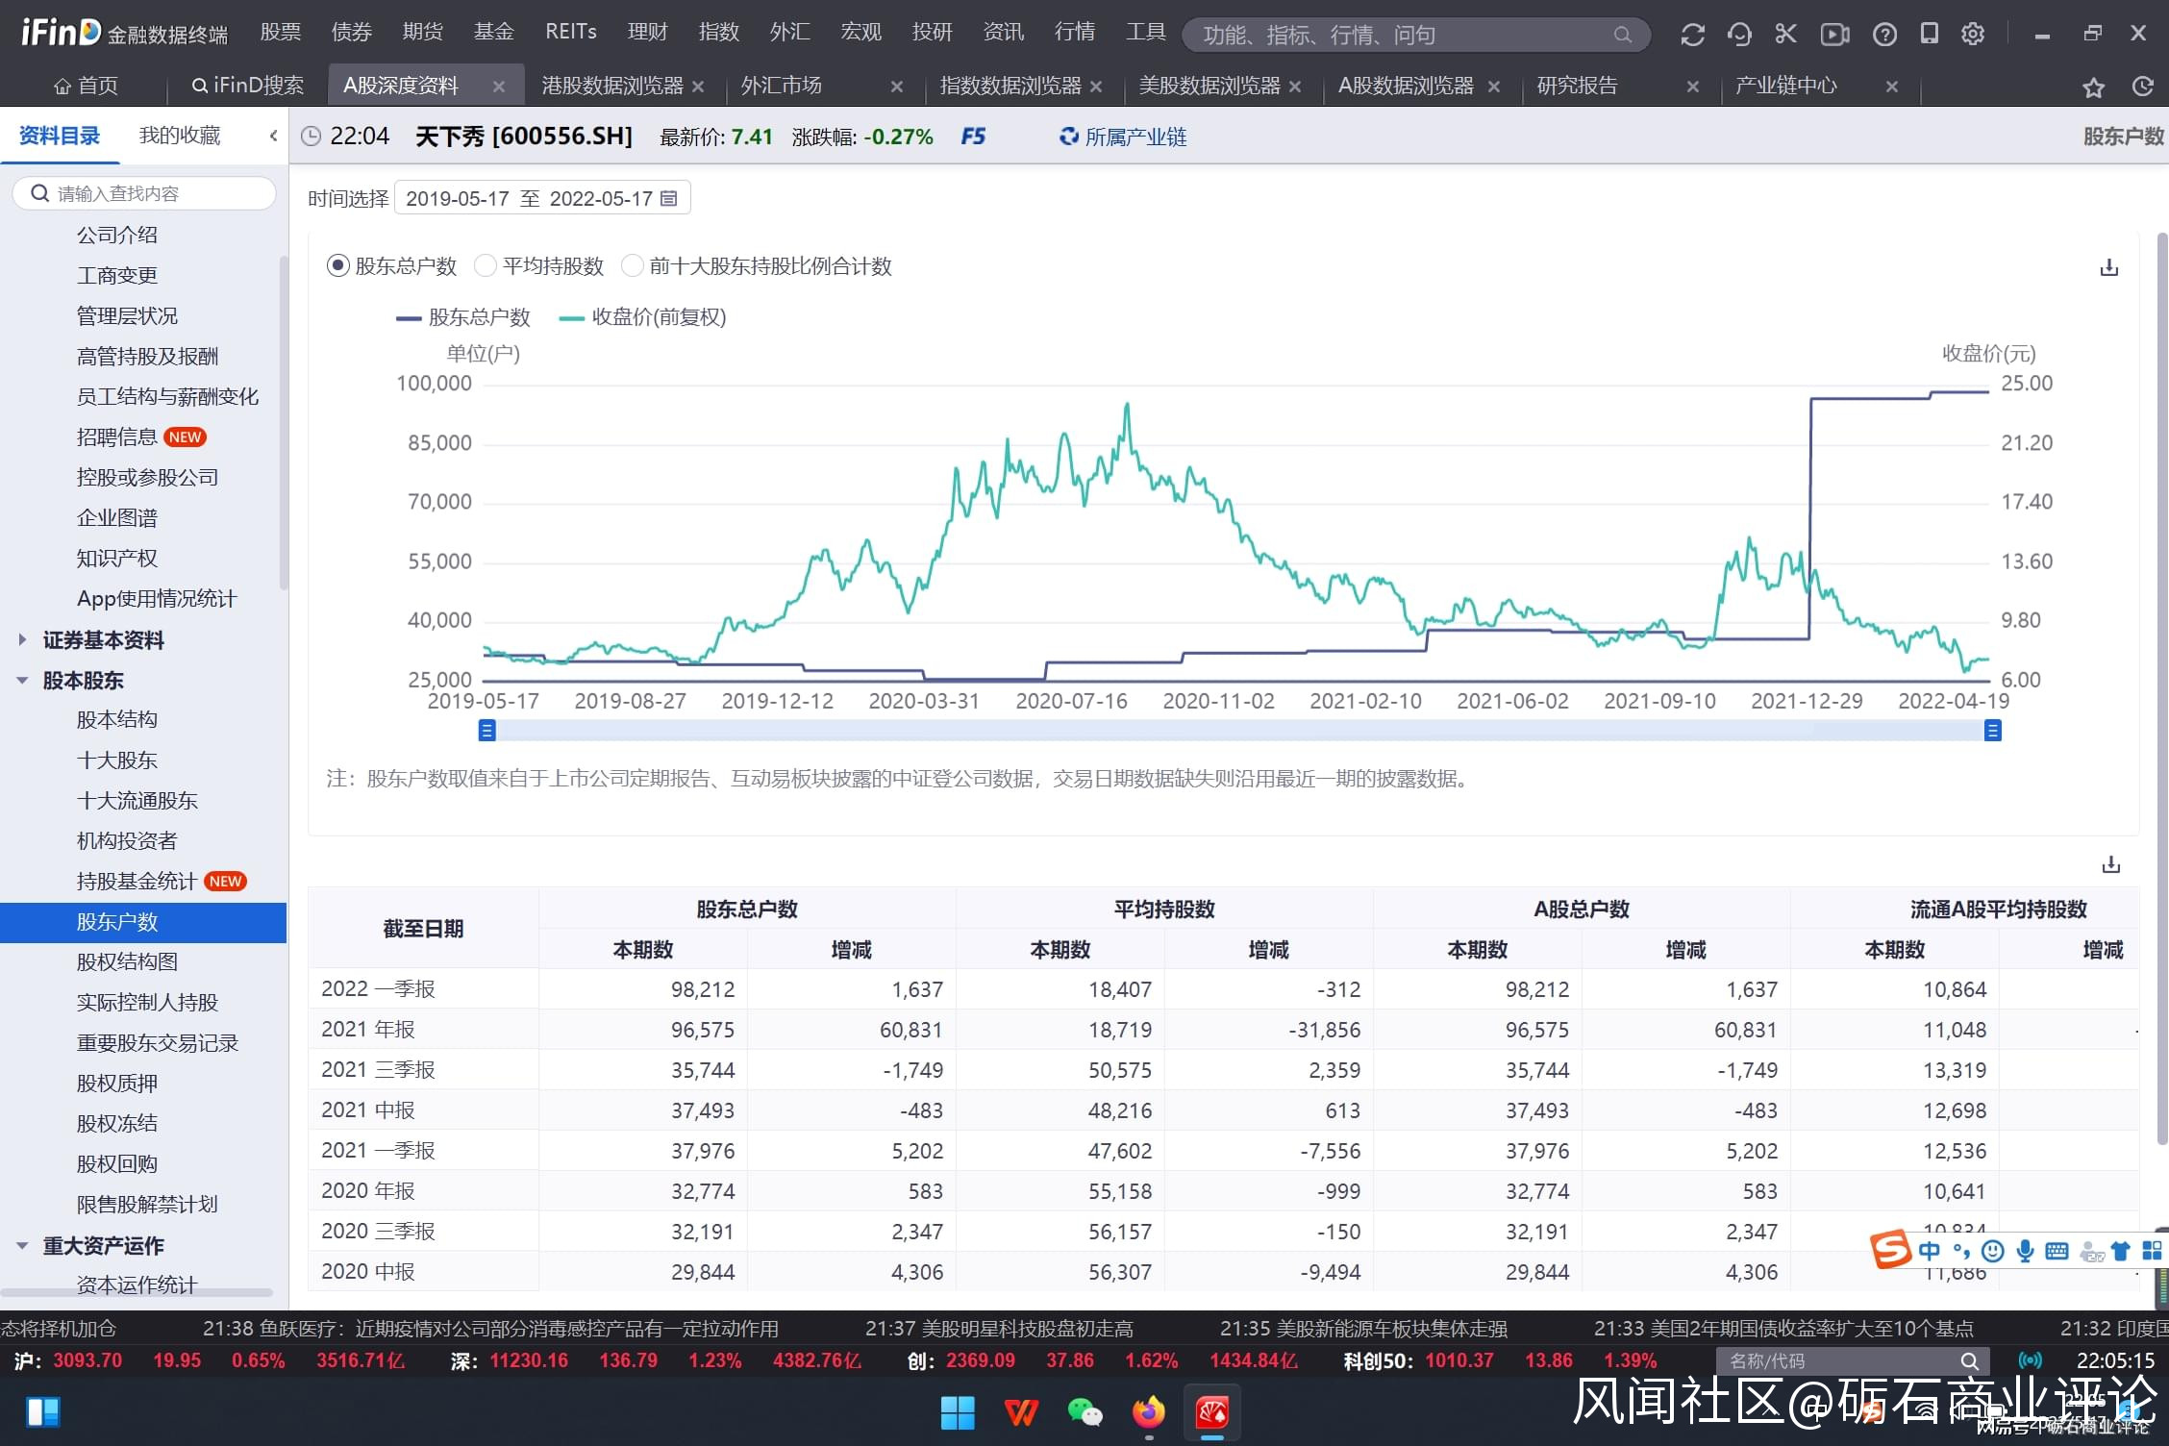Open 十大股东 in sidebar
The width and height of the screenshot is (2169, 1446).
[x=116, y=760]
